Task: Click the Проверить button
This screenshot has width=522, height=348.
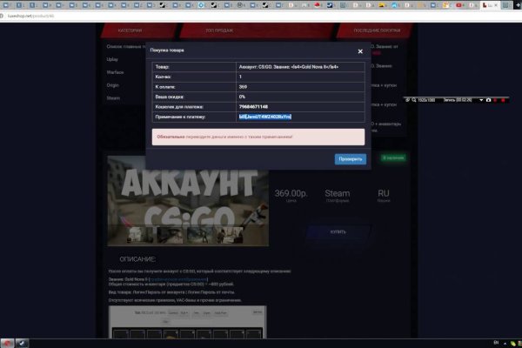Action: 350,158
